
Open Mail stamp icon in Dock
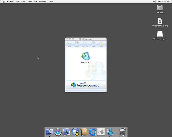pos(67,132)
